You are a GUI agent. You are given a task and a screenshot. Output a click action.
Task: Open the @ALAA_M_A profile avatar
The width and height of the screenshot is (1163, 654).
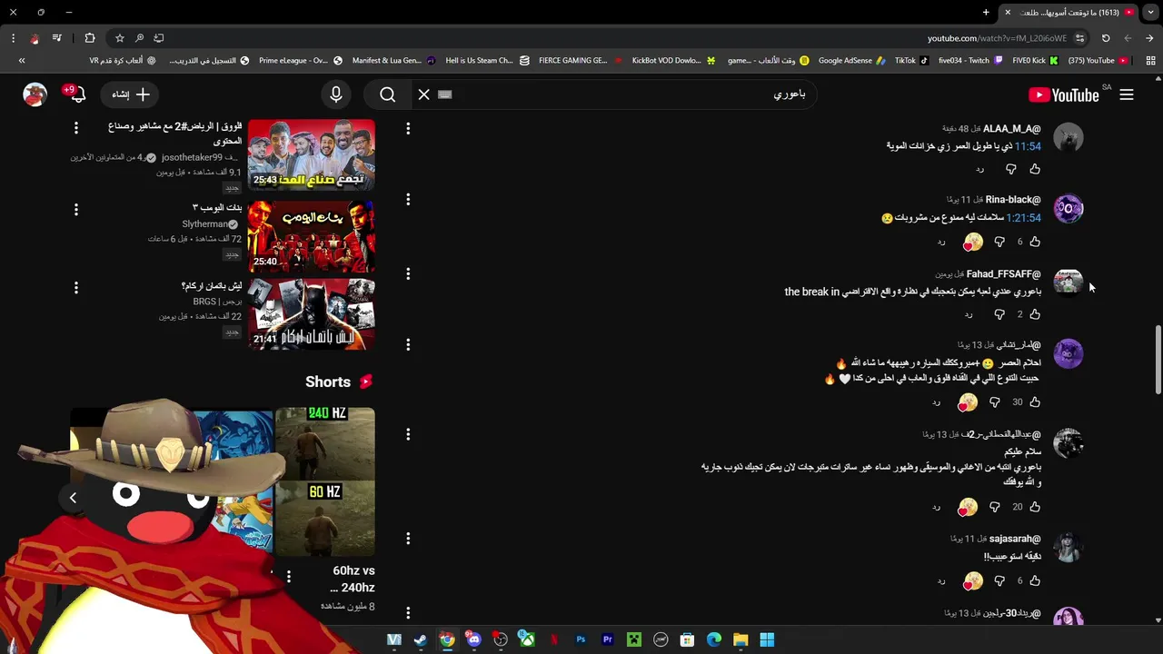click(1069, 138)
